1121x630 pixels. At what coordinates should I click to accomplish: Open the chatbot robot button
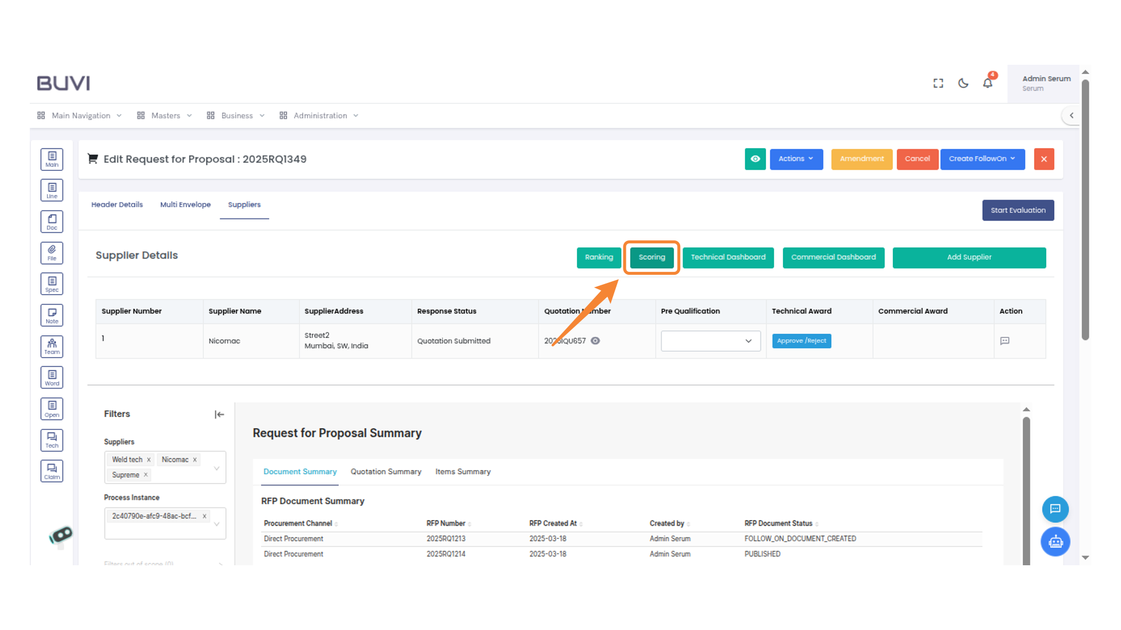coord(1055,542)
